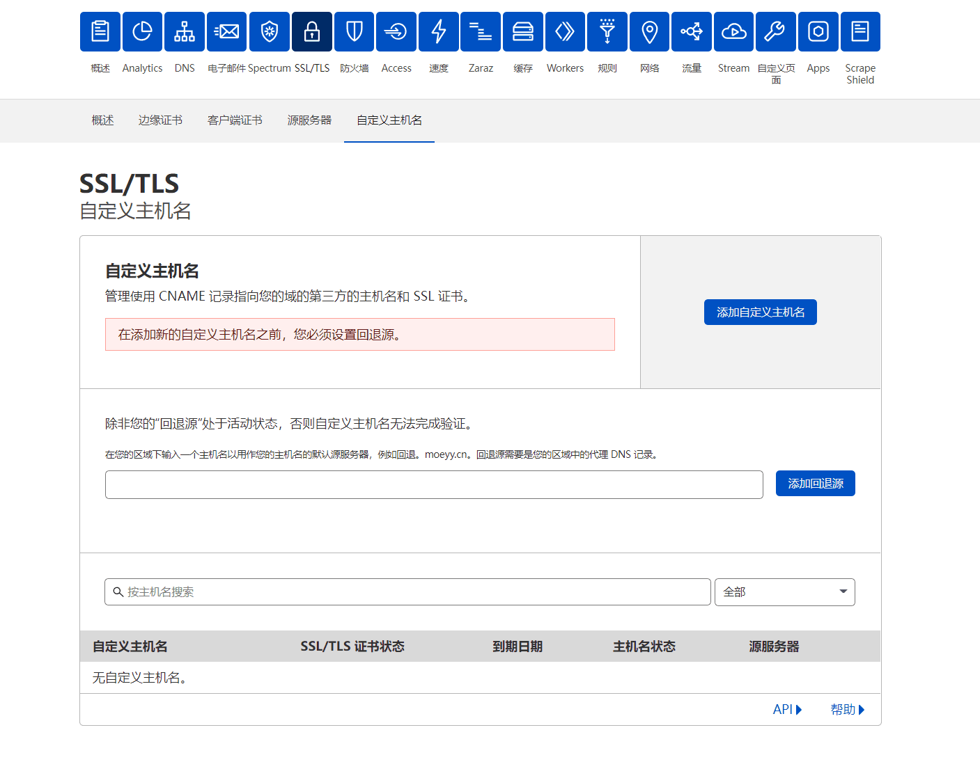
Task: Click the 缓存 cache drive icon
Action: pyautogui.click(x=522, y=32)
